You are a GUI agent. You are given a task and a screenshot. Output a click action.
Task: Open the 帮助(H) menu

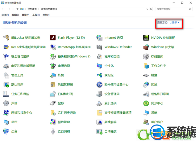[46, 15]
